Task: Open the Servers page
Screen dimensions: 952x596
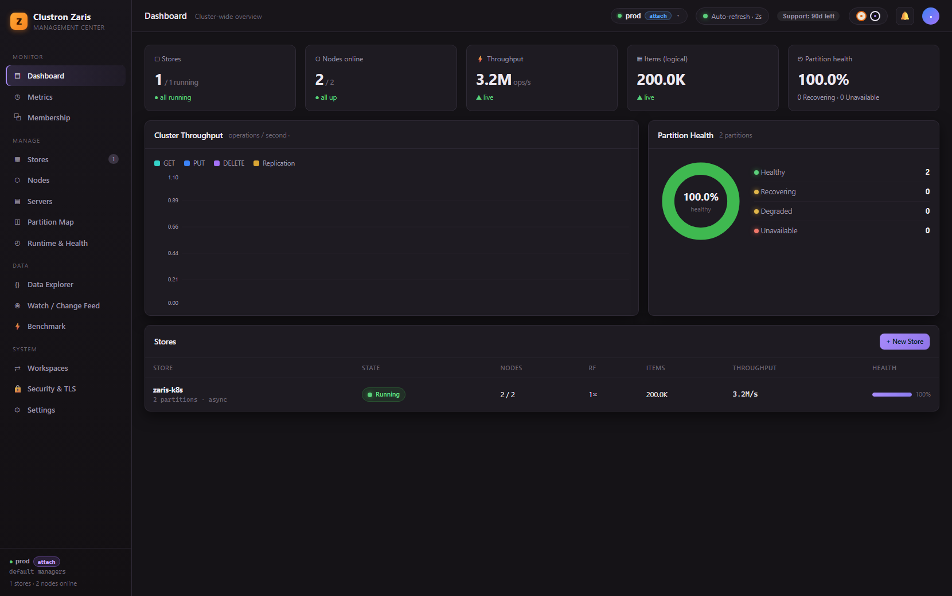Action: tap(66, 201)
